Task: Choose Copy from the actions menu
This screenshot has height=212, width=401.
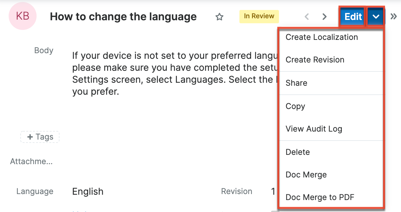Action: pos(295,106)
